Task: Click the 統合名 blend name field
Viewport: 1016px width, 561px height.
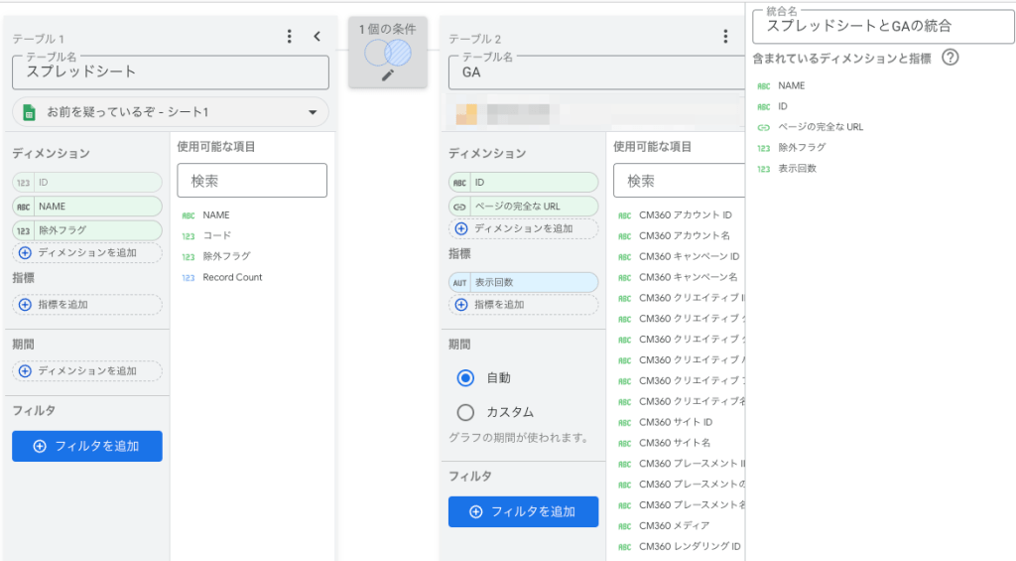Action: [x=883, y=26]
